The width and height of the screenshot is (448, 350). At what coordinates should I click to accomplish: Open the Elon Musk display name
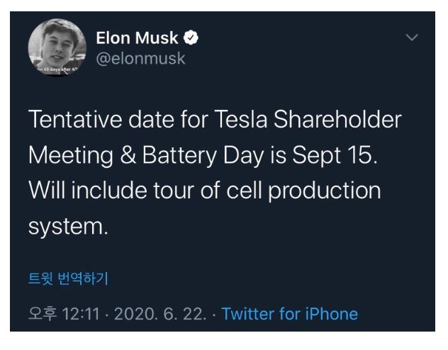tap(137, 38)
